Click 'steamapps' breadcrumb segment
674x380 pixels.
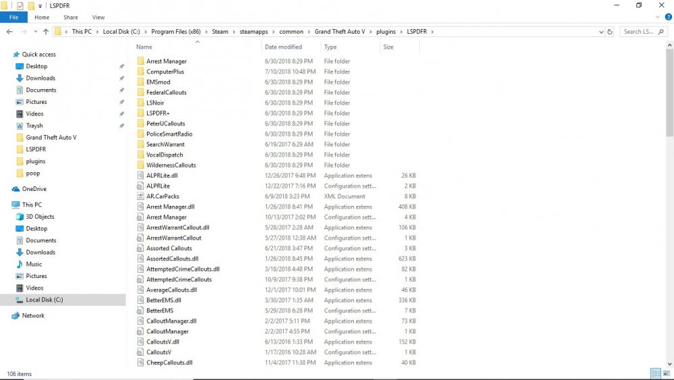253,32
